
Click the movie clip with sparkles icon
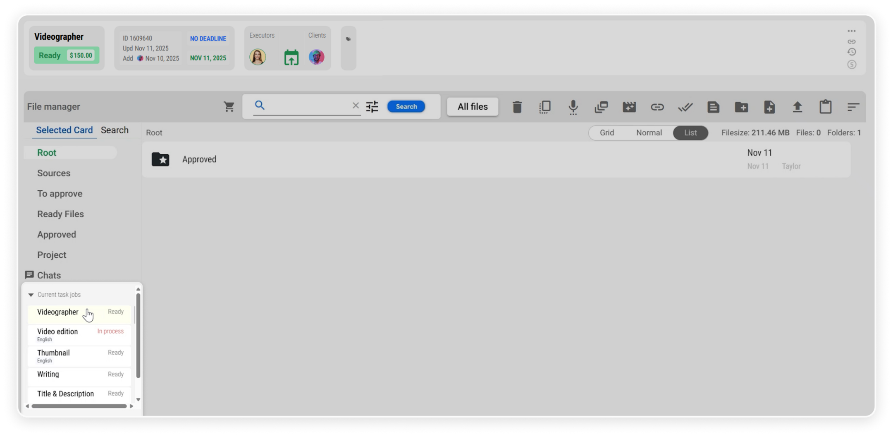[x=629, y=107]
